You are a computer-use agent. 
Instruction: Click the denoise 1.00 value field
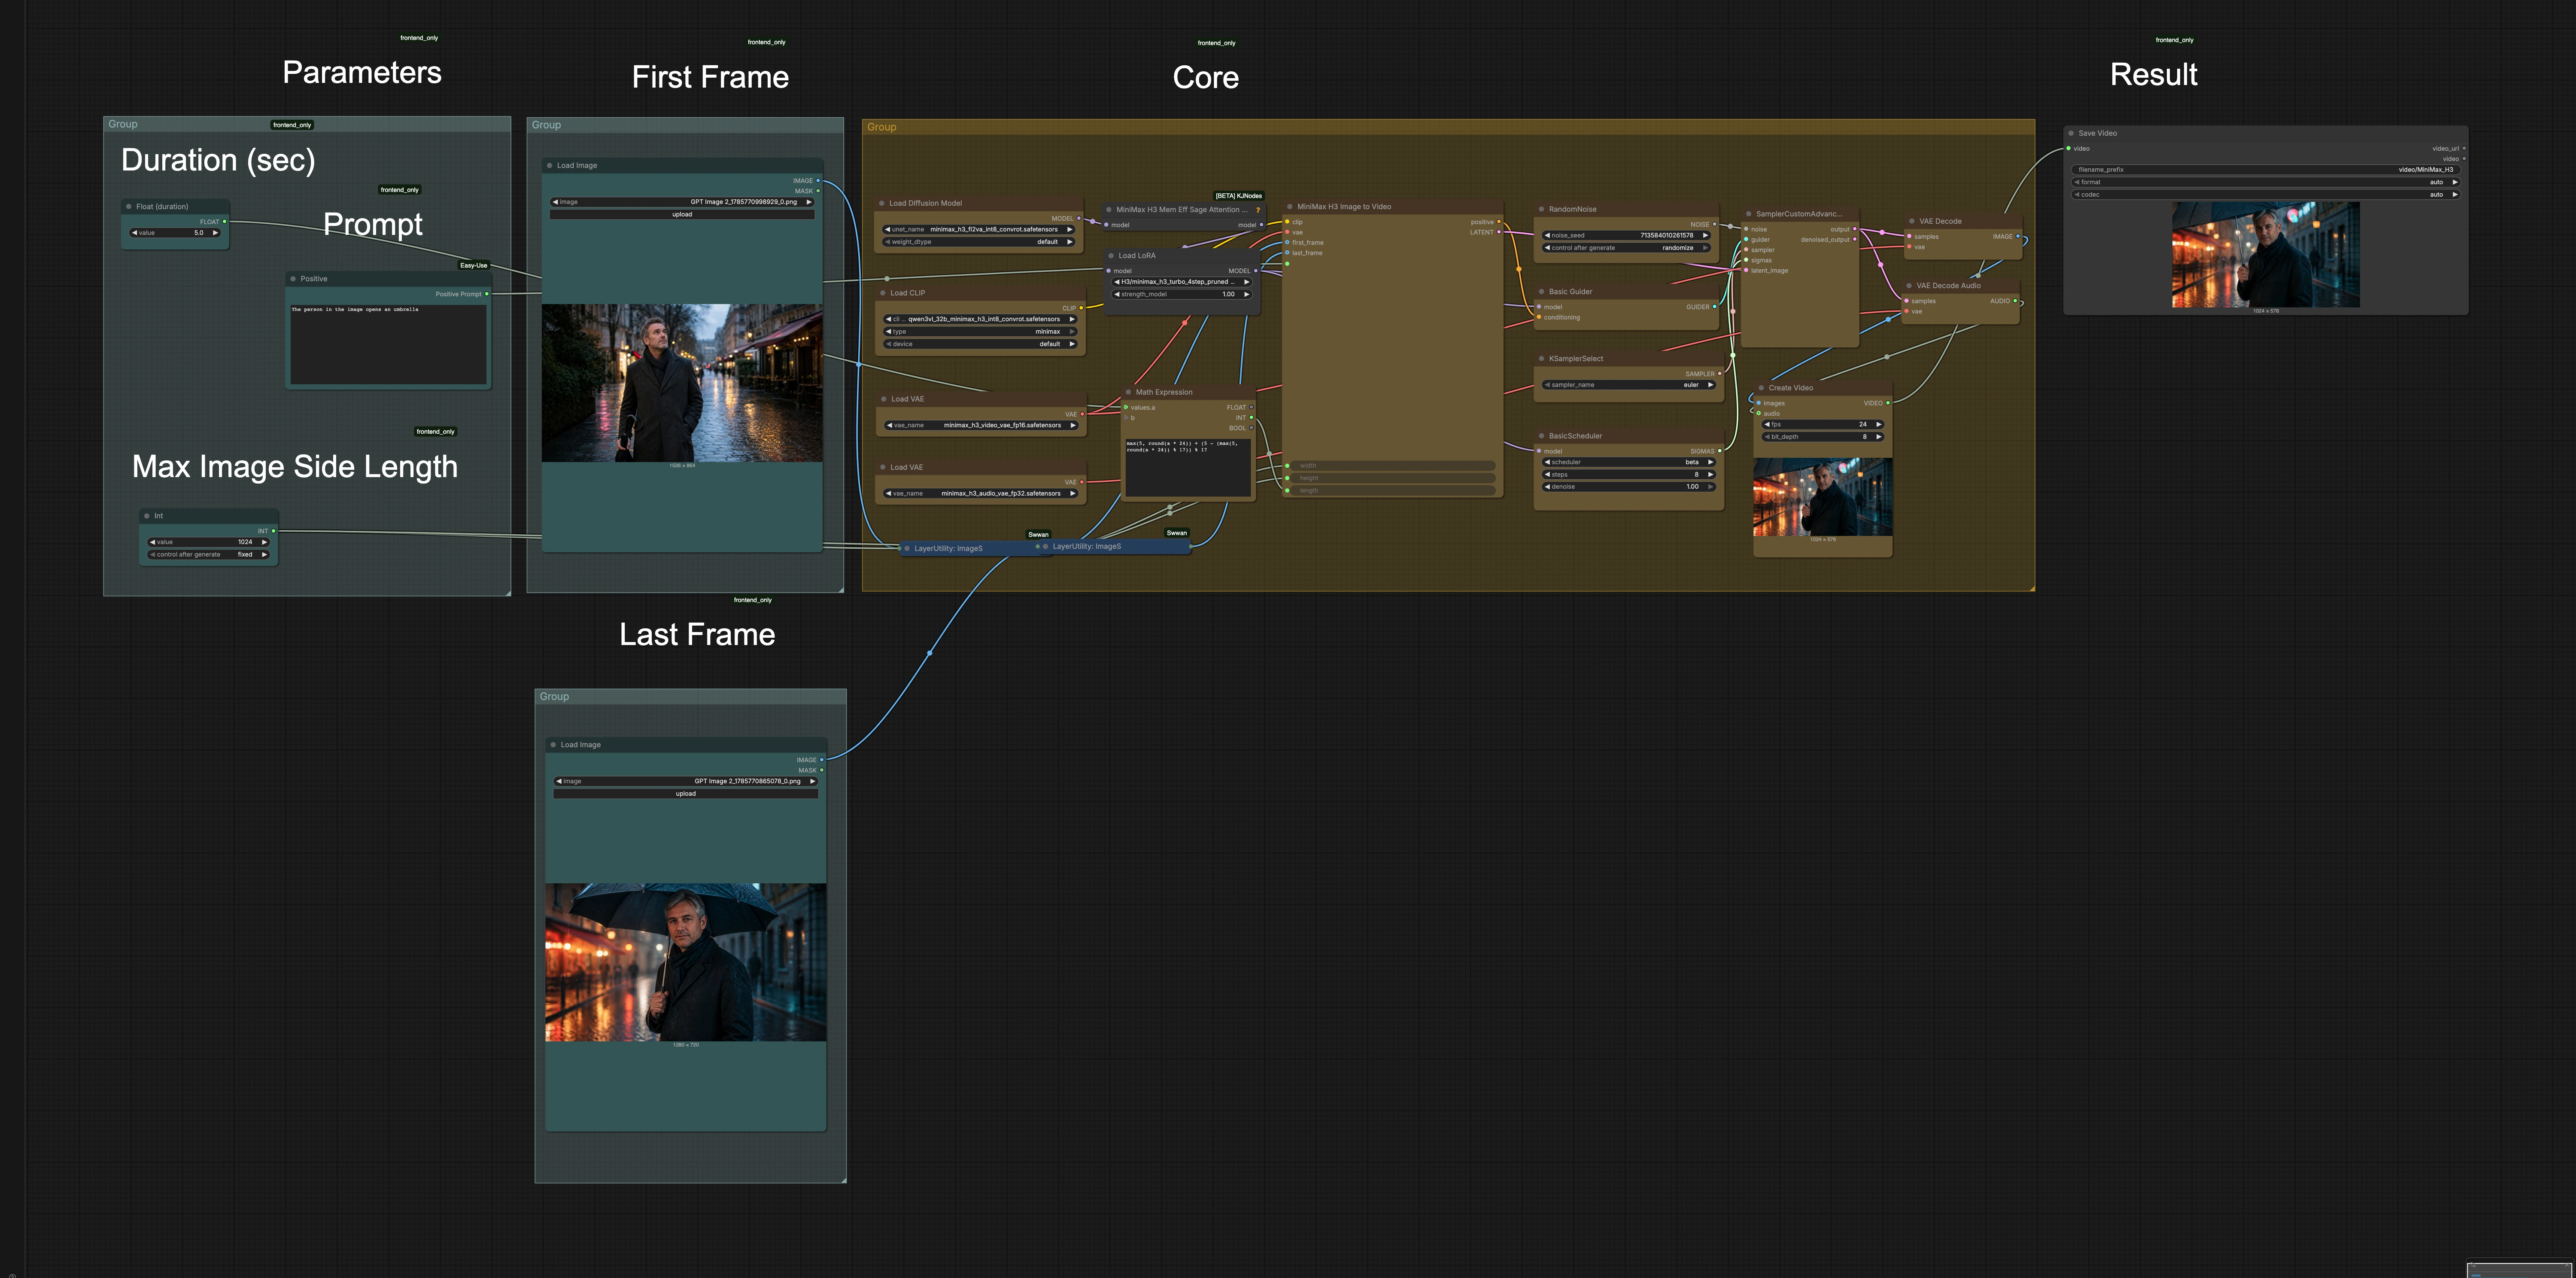coord(1629,487)
